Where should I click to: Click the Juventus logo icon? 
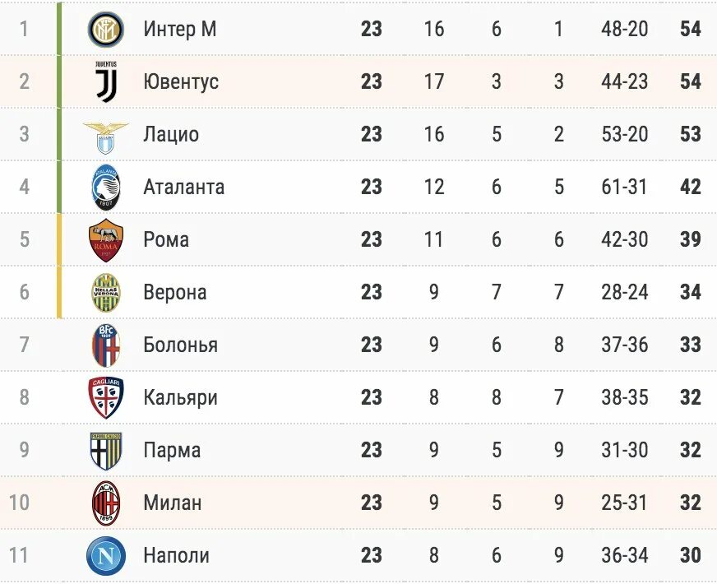tap(105, 81)
